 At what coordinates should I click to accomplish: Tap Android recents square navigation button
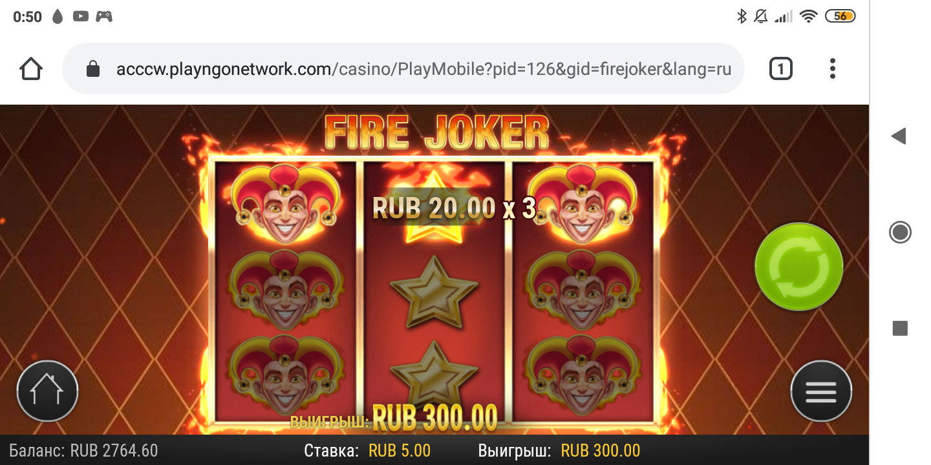pos(900,328)
